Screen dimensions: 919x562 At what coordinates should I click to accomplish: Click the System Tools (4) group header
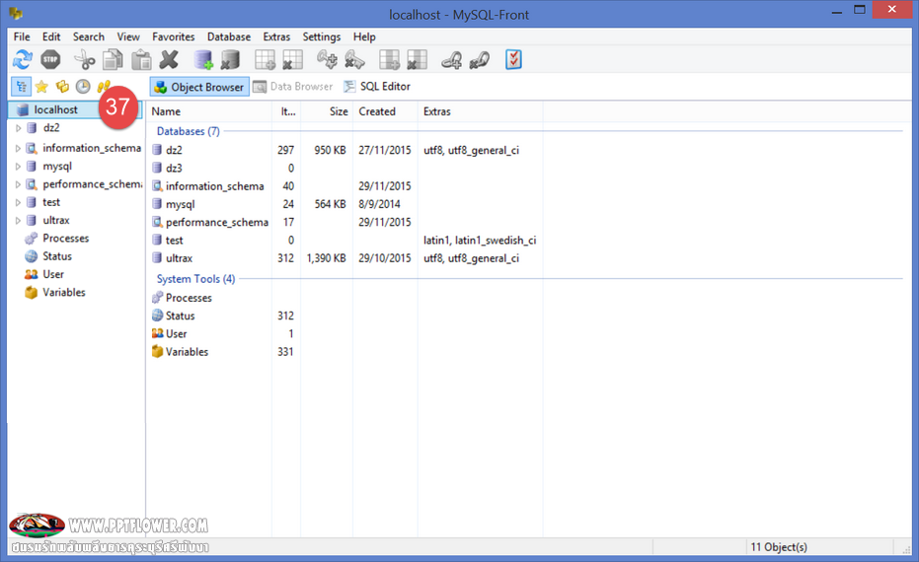pos(195,279)
